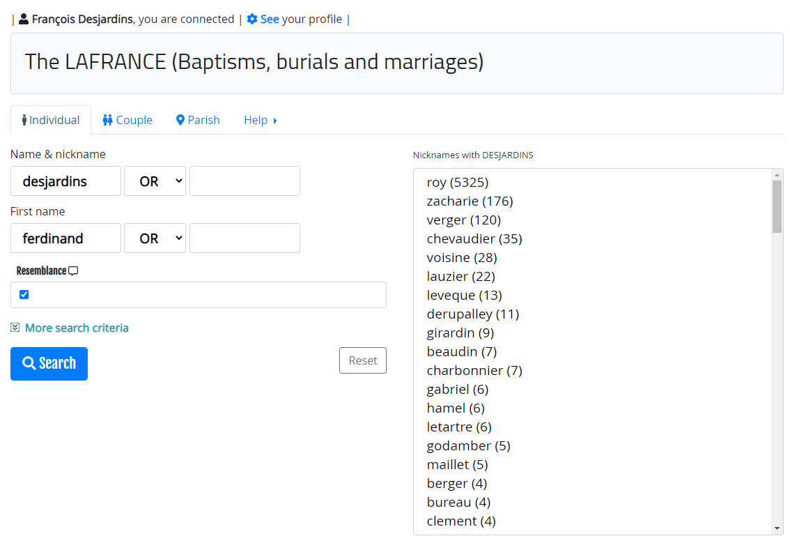The height and width of the screenshot is (543, 790).
Task: Select nickname bureau (4)
Action: coord(458,502)
